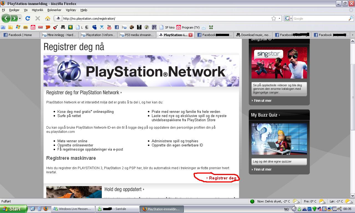Click the SingStar promo thumbnail
The image size is (355, 213).
point(279,63)
